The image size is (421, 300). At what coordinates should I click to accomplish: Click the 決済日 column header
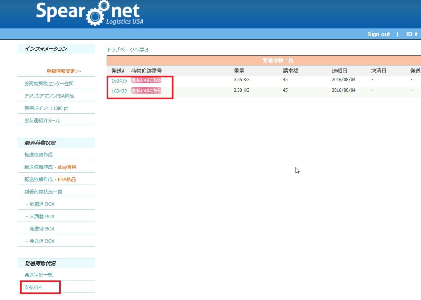[x=379, y=71]
